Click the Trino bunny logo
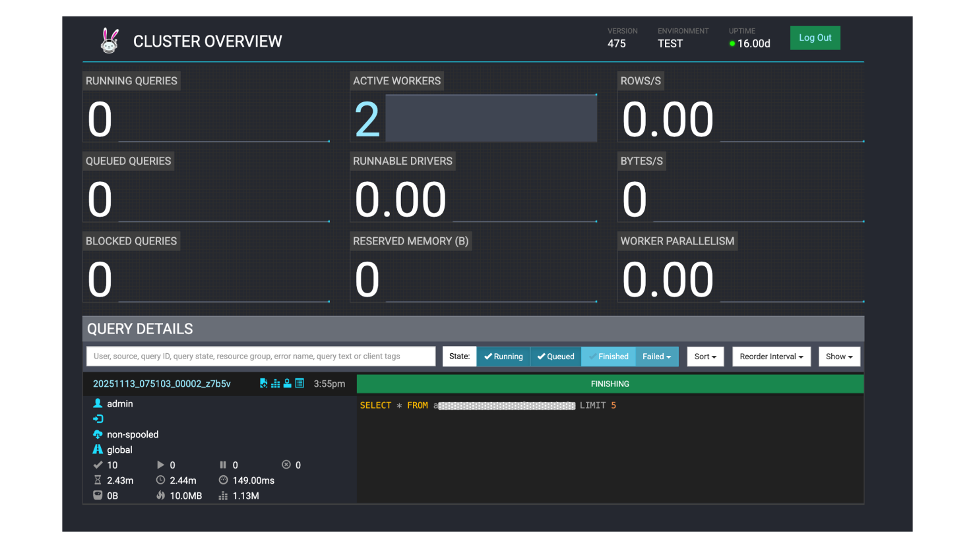 [110, 41]
